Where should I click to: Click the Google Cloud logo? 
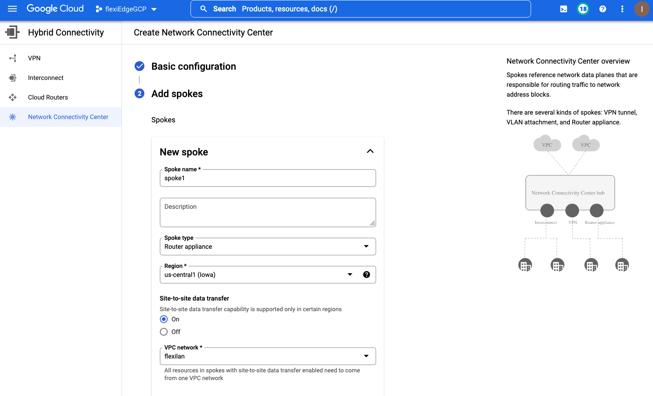pyautogui.click(x=55, y=9)
